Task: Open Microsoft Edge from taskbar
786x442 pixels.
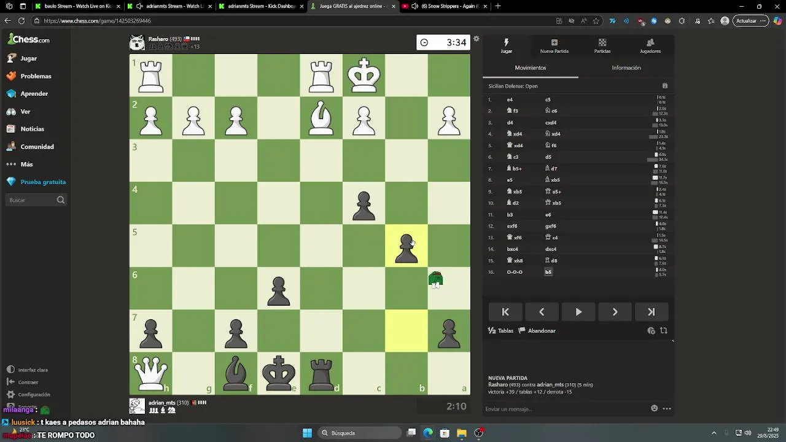Action: tap(428, 433)
